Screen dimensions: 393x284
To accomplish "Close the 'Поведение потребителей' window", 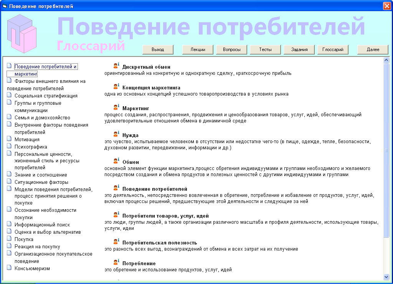I will pyautogui.click(x=387, y=6).
